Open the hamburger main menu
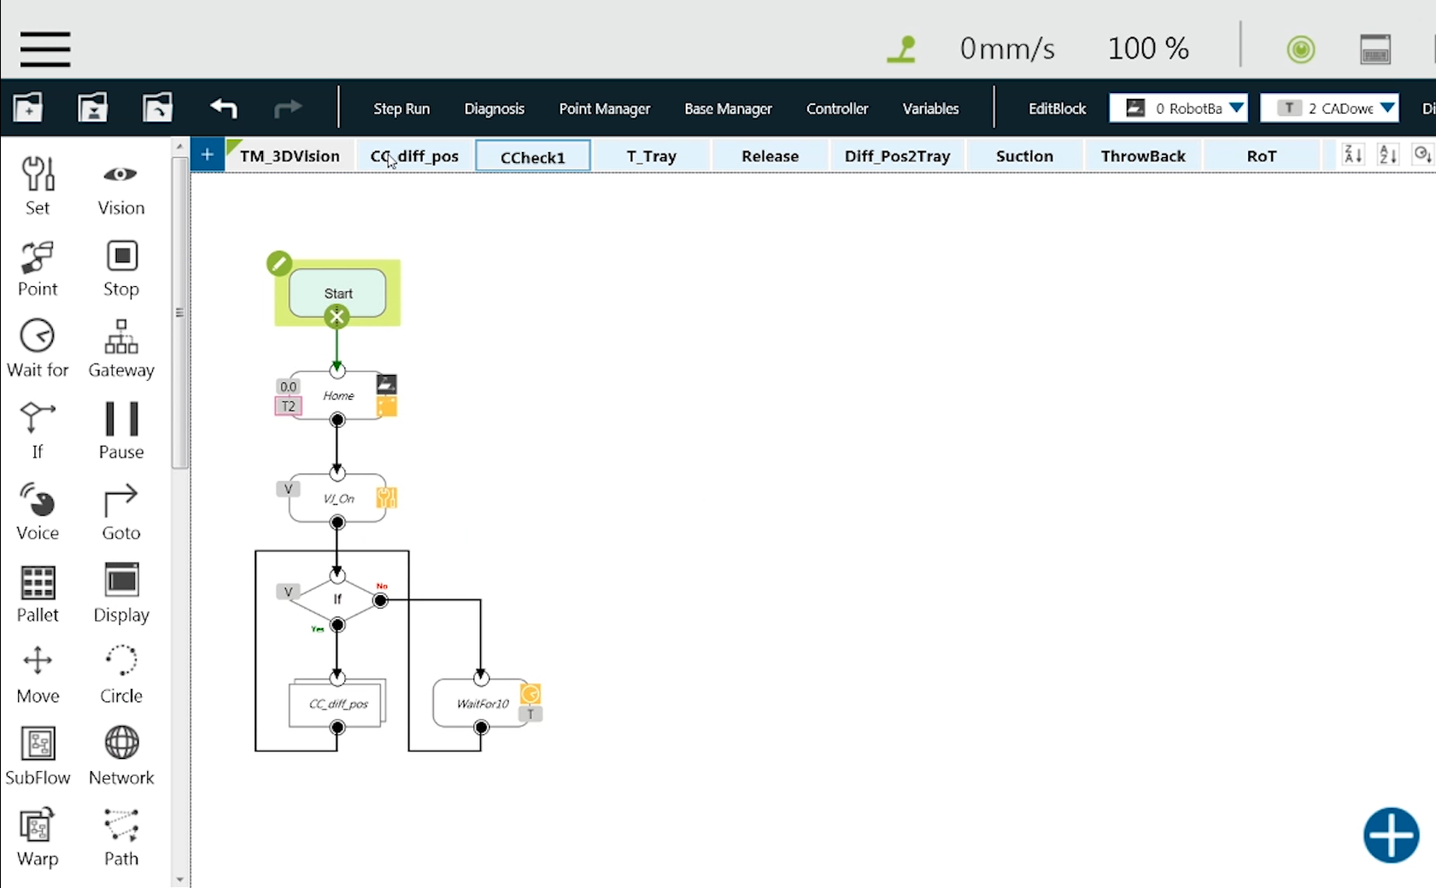 (x=45, y=49)
